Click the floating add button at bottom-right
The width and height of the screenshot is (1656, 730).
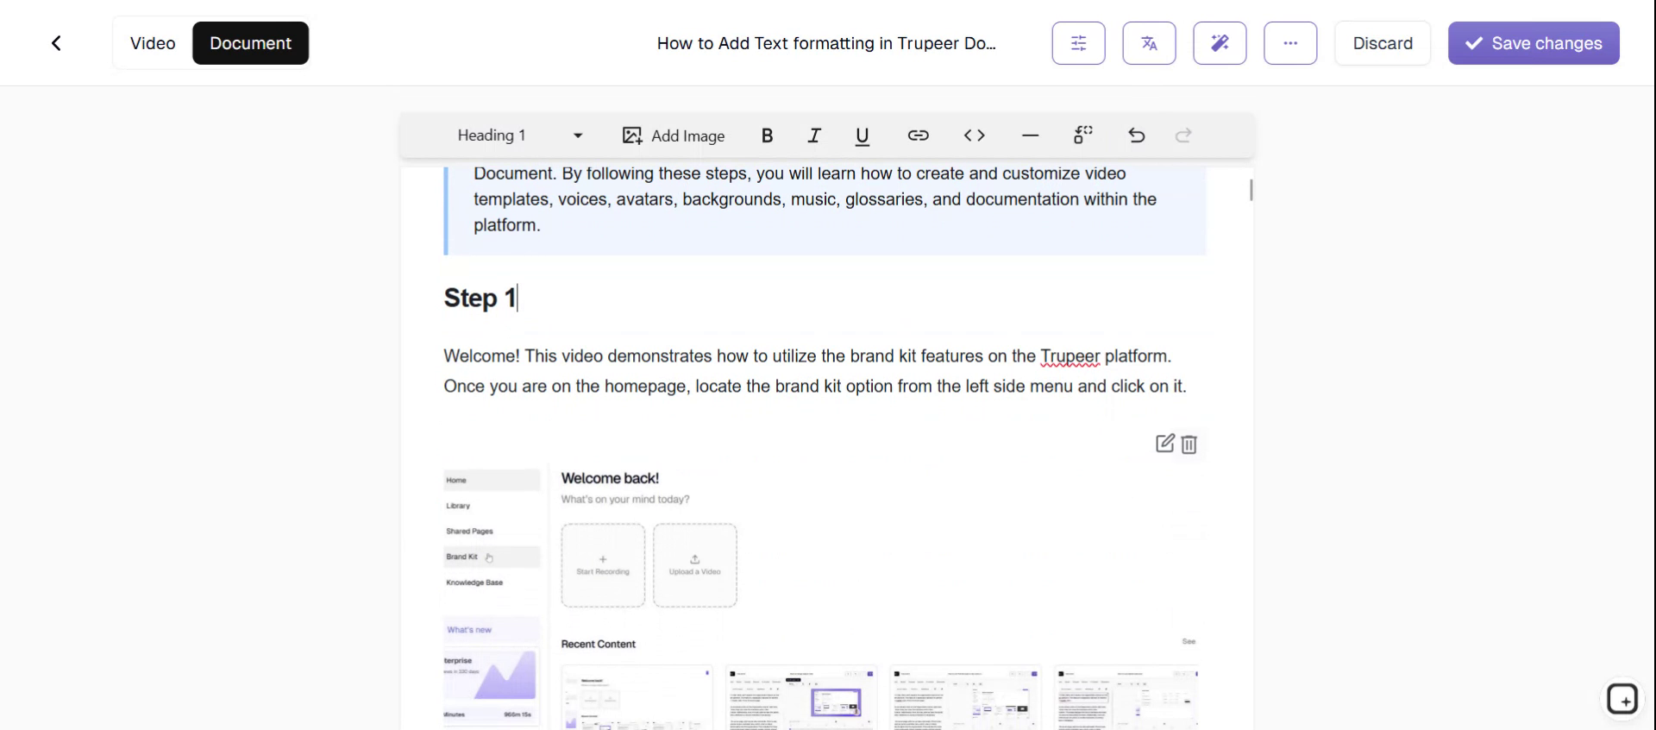pos(1622,699)
